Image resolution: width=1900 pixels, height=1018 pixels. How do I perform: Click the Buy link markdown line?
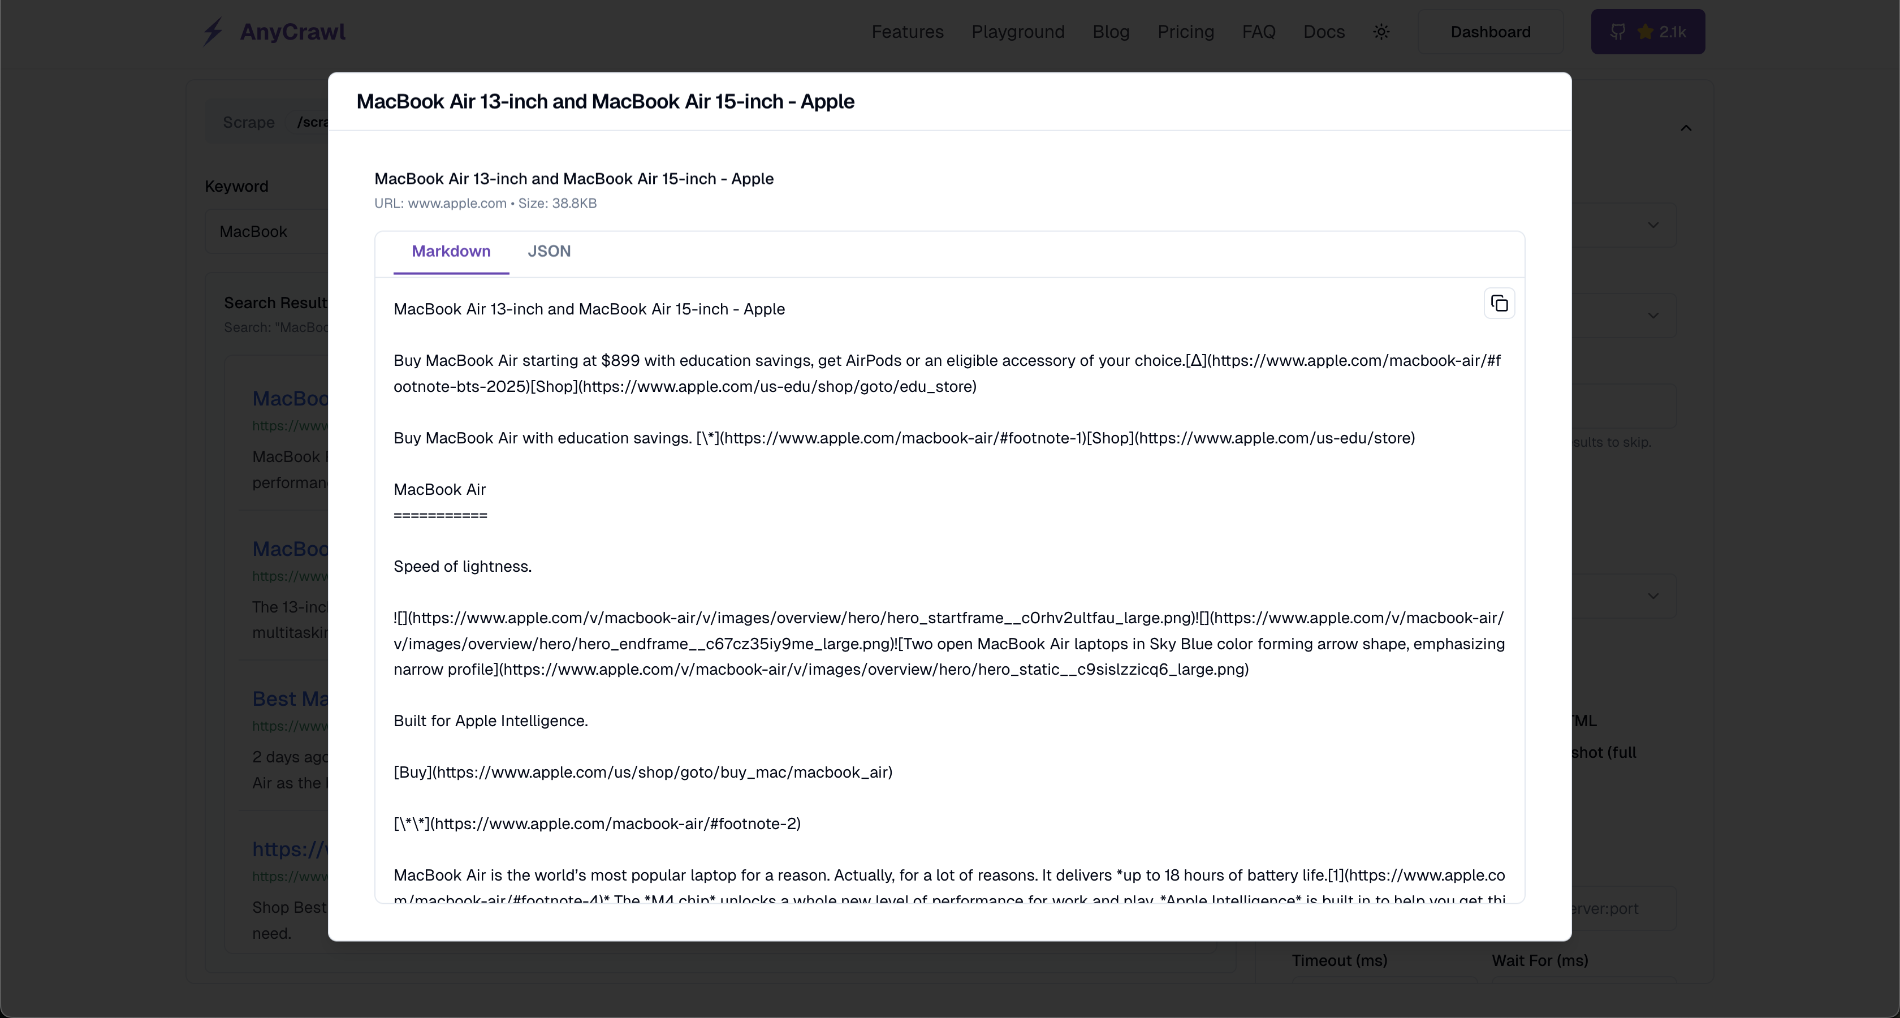coord(642,773)
